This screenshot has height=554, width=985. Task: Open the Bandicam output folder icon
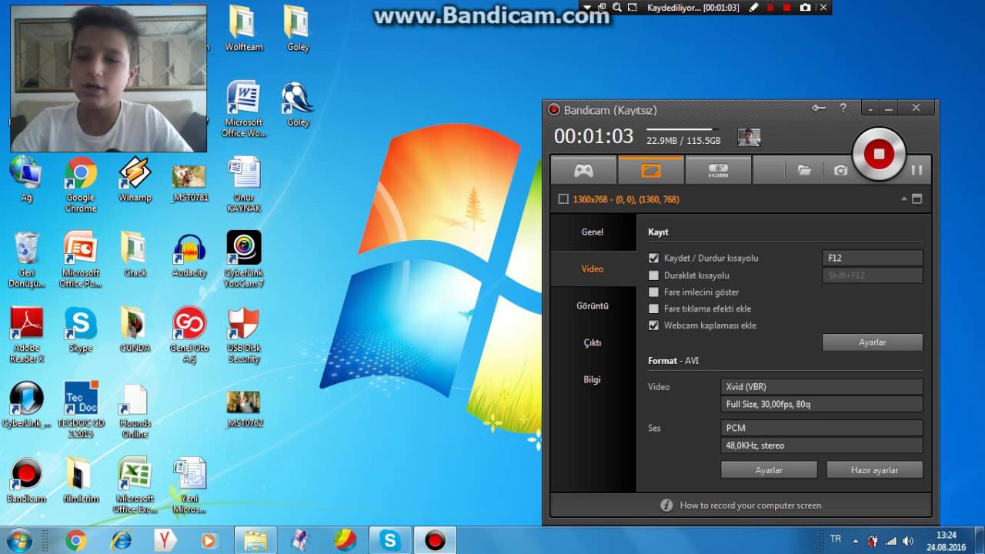pos(804,171)
